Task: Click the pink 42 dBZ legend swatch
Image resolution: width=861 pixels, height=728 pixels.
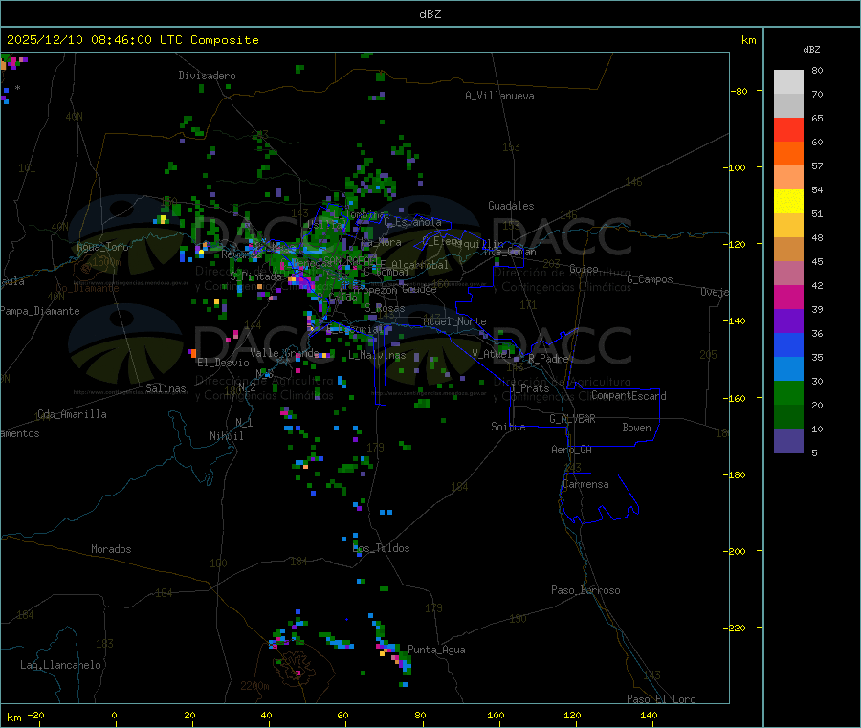Action: point(788,273)
